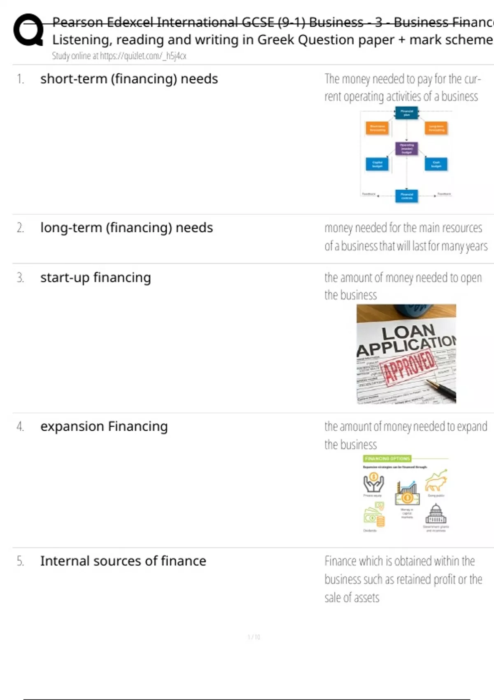Click the term "expansion Financing"
Screen dimensions: 494x700
(104, 427)
